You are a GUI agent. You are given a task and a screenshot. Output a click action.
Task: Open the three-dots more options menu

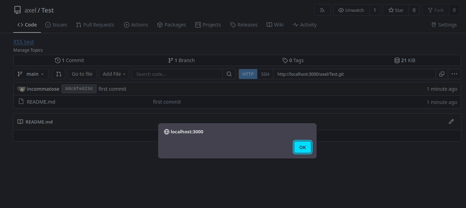tap(454, 74)
